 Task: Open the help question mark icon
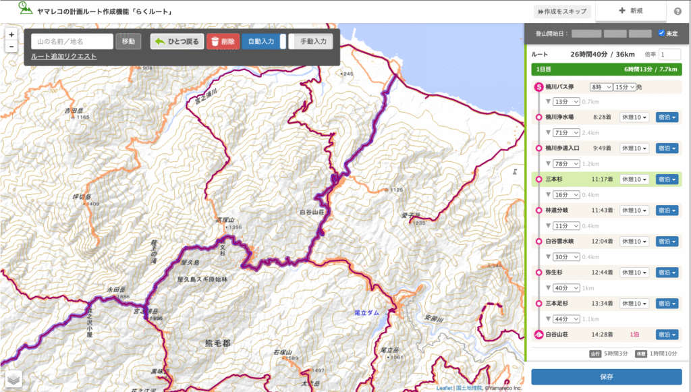(678, 11)
